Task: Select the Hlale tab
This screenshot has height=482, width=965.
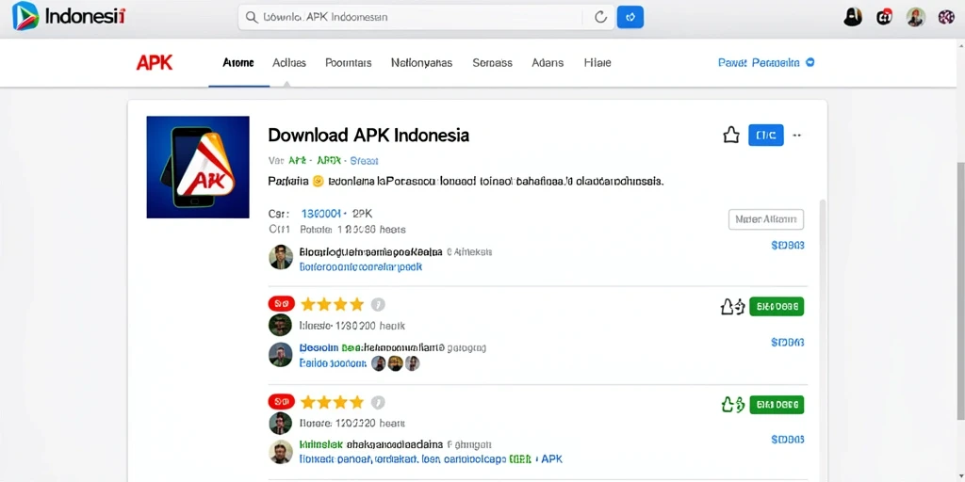Action: click(597, 63)
